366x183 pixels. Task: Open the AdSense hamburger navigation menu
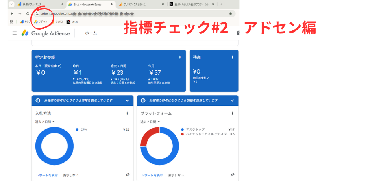pyautogui.click(x=15, y=33)
